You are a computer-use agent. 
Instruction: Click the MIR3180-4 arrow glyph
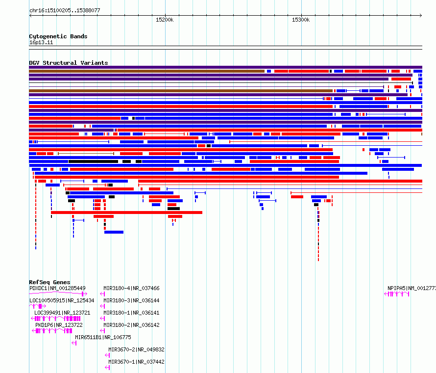102,293
